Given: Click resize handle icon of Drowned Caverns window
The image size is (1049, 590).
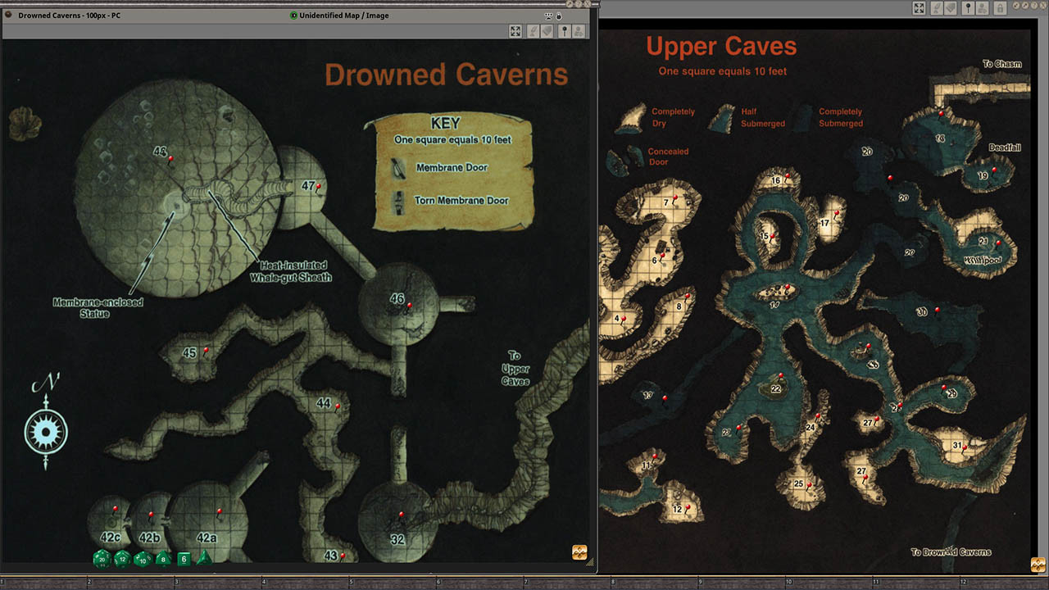Looking at the screenshot, I should 579,552.
